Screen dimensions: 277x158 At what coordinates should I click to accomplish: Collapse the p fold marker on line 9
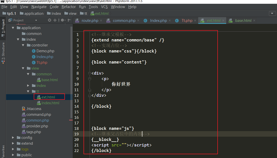click(90, 79)
